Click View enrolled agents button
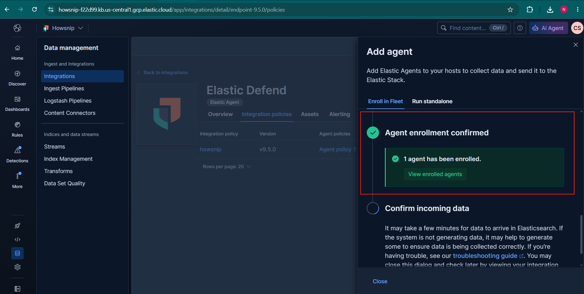584x294 pixels. pyautogui.click(x=435, y=174)
